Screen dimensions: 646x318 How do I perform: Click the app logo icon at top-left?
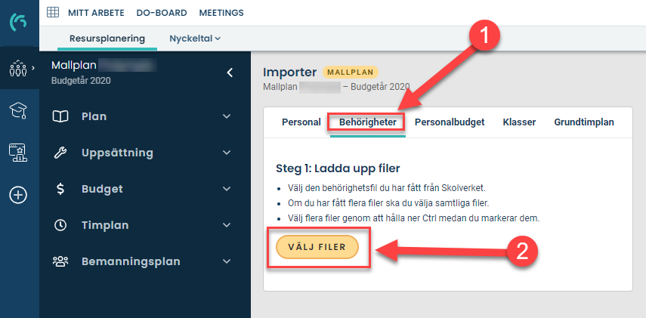pyautogui.click(x=19, y=22)
